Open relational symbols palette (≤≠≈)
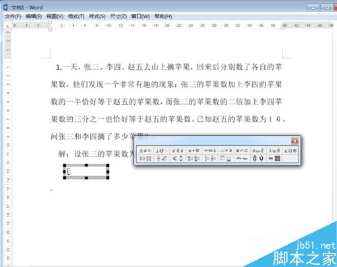This screenshot has height=267, width=337. [x=145, y=151]
